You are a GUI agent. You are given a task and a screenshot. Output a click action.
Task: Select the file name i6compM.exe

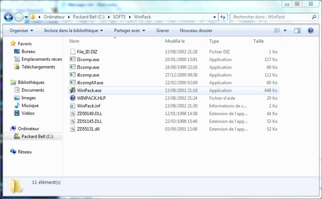click(x=90, y=83)
